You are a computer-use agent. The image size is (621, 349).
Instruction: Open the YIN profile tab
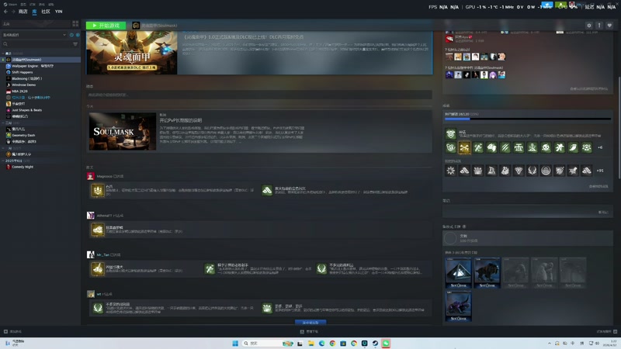[59, 12]
